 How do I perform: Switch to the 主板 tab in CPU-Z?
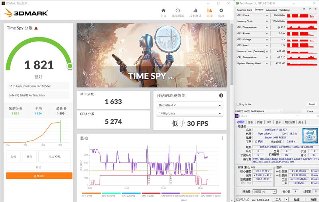(x=251, y=122)
